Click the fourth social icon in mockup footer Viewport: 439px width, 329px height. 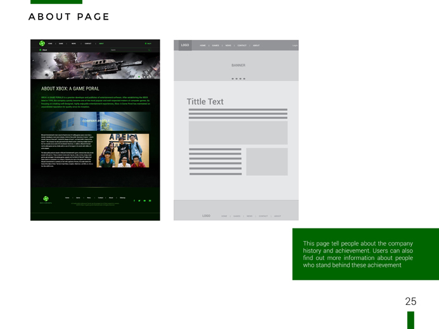pos(150,201)
